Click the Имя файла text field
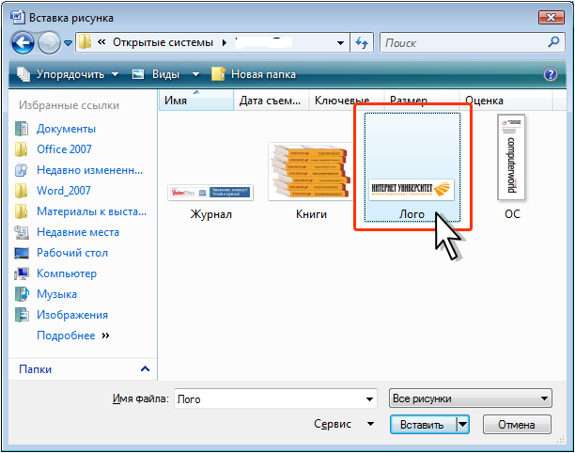 269,398
